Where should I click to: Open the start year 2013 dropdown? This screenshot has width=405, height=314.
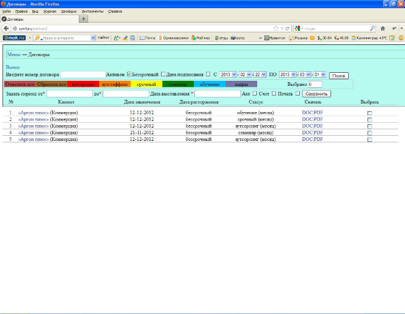pos(228,75)
